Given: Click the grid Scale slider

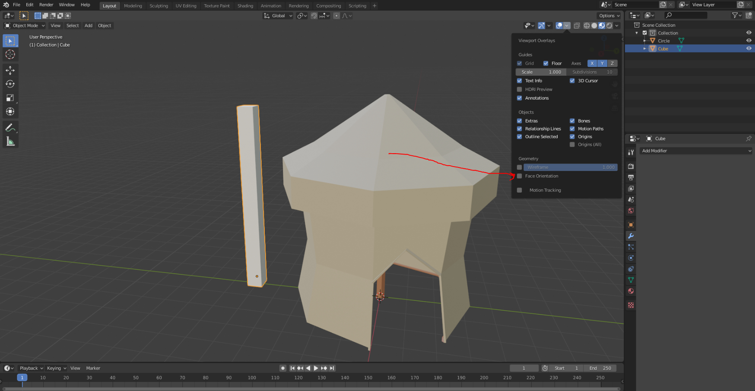Looking at the screenshot, I should pyautogui.click(x=541, y=72).
